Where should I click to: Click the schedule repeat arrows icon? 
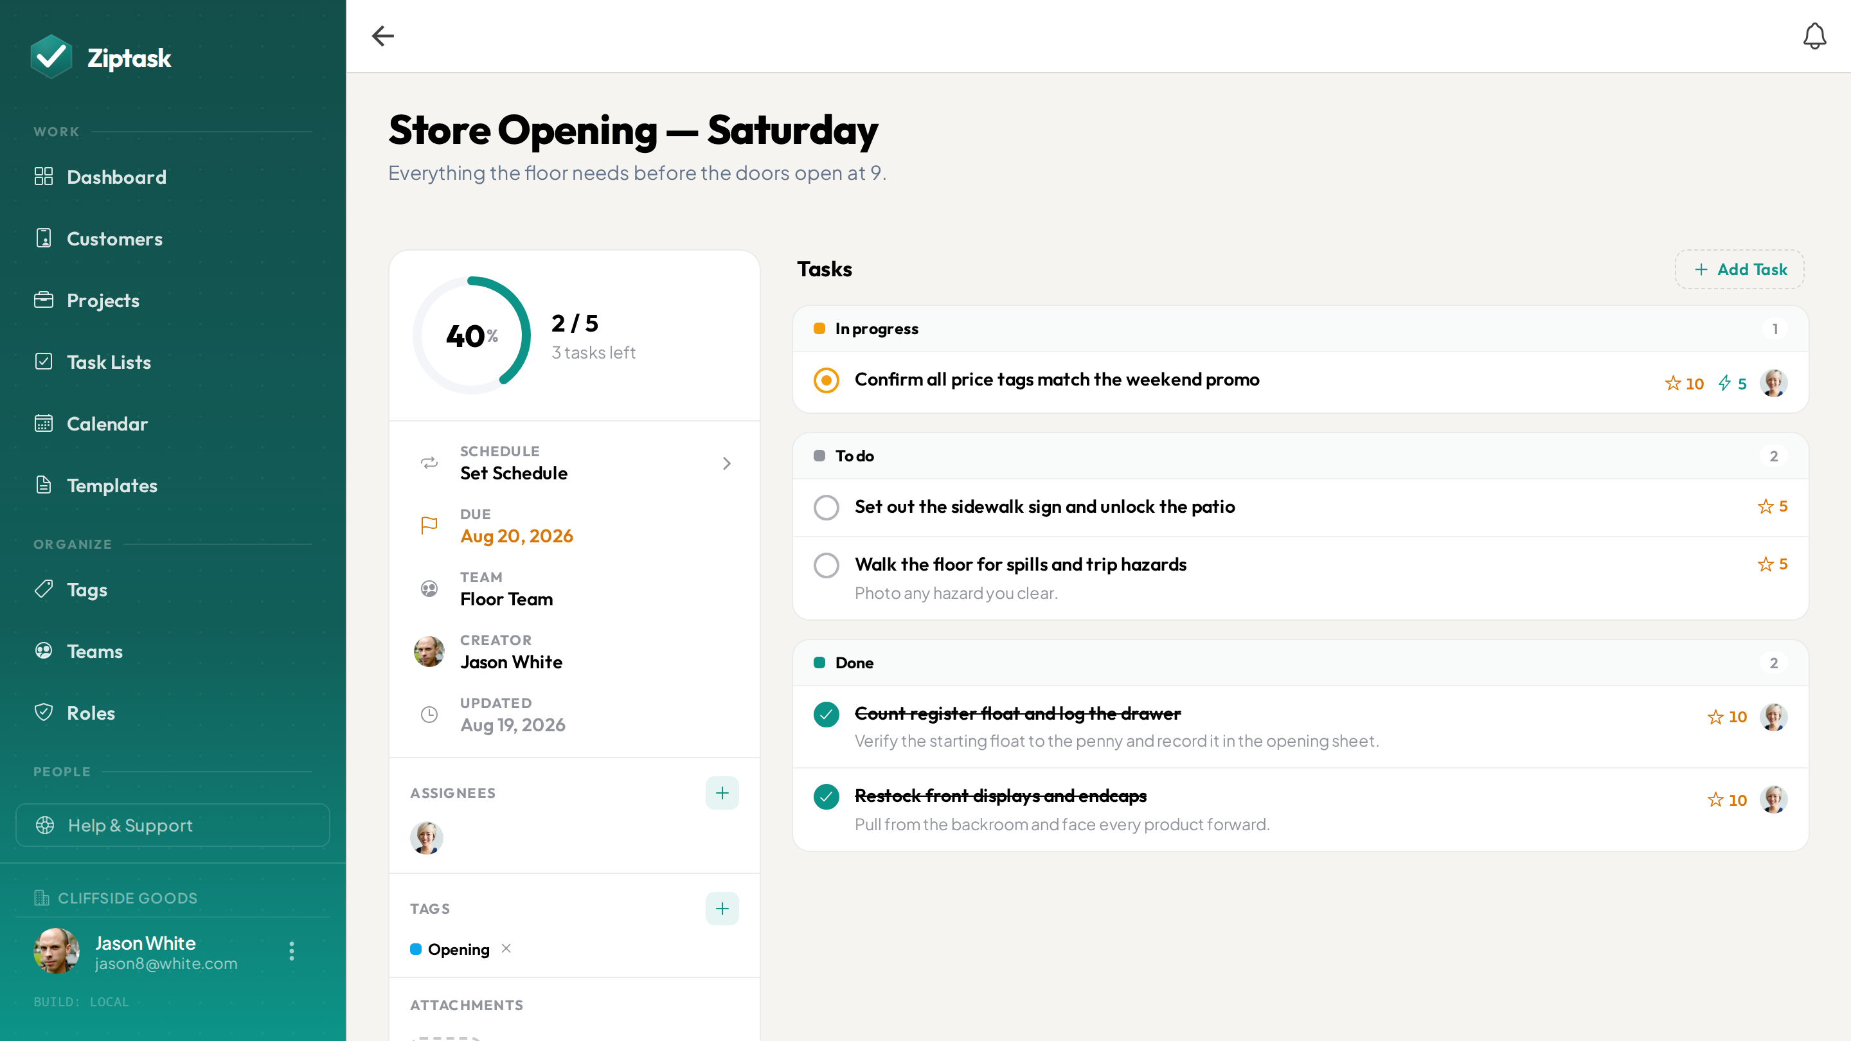point(429,463)
